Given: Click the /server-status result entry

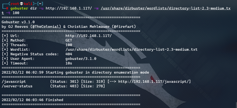Looking at the screenshot, I should [17, 86].
